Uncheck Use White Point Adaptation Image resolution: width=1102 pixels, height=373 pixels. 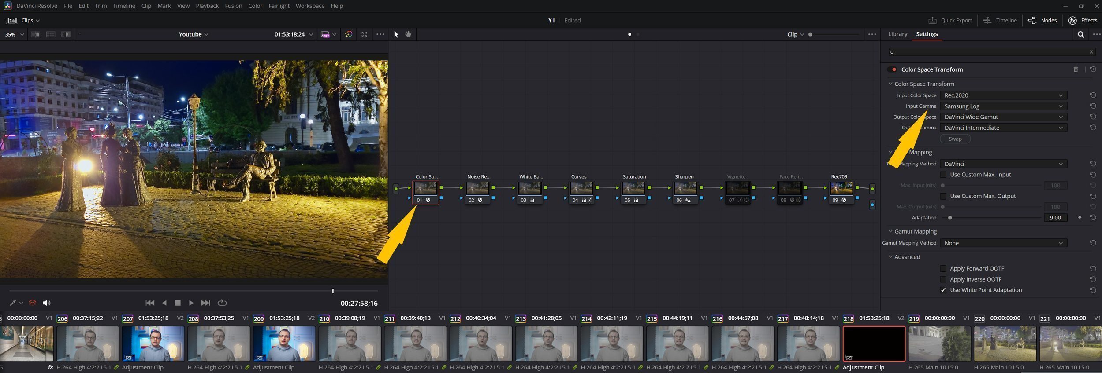[x=943, y=290]
